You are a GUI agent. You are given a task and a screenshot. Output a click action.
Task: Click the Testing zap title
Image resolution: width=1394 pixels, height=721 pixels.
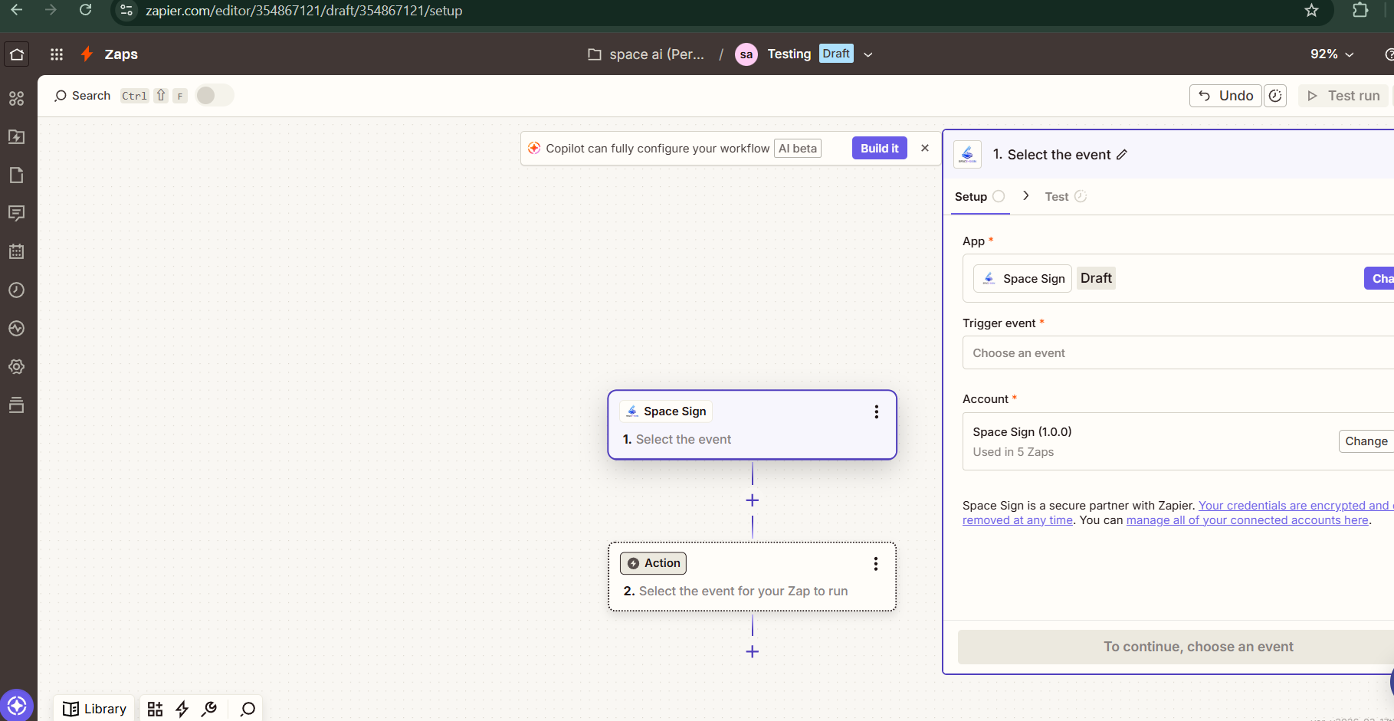pyautogui.click(x=789, y=54)
